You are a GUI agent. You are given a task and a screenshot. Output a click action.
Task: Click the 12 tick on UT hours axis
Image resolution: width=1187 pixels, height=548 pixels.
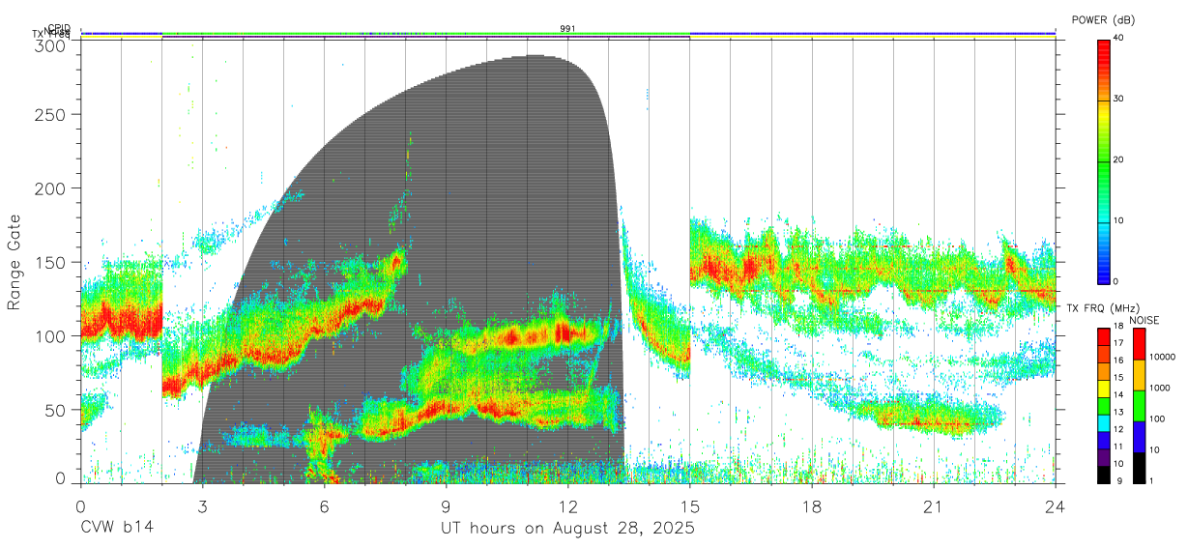pos(567,506)
